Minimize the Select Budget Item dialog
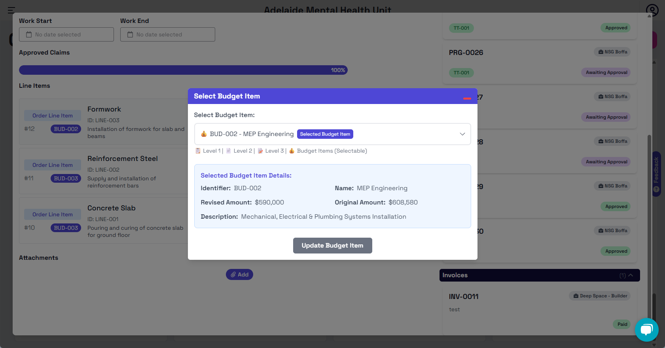 coord(467,98)
